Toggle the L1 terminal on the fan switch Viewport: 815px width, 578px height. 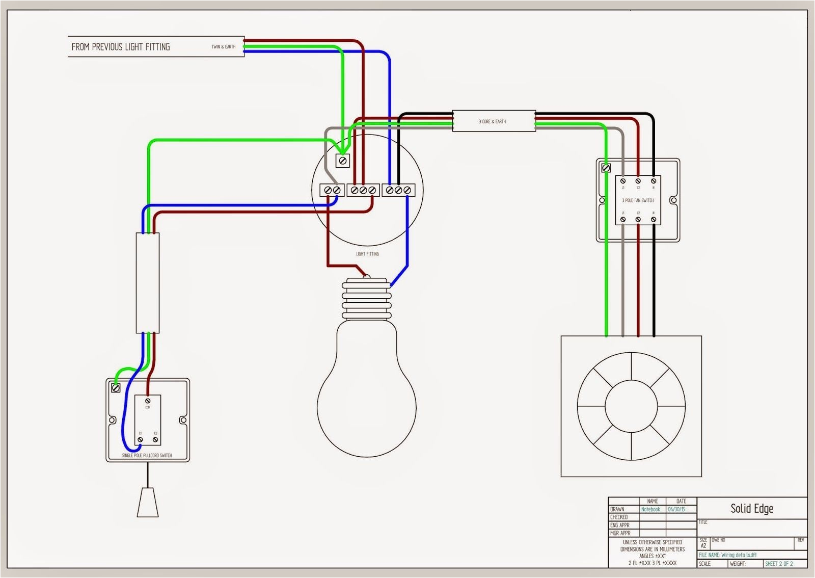(x=623, y=181)
